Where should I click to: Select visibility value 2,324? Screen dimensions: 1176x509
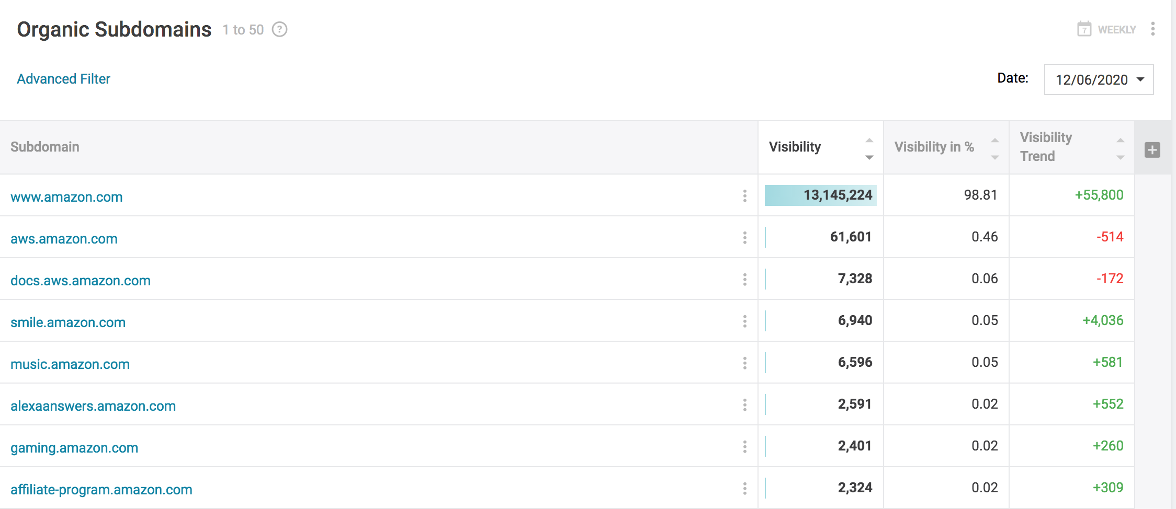click(x=855, y=488)
